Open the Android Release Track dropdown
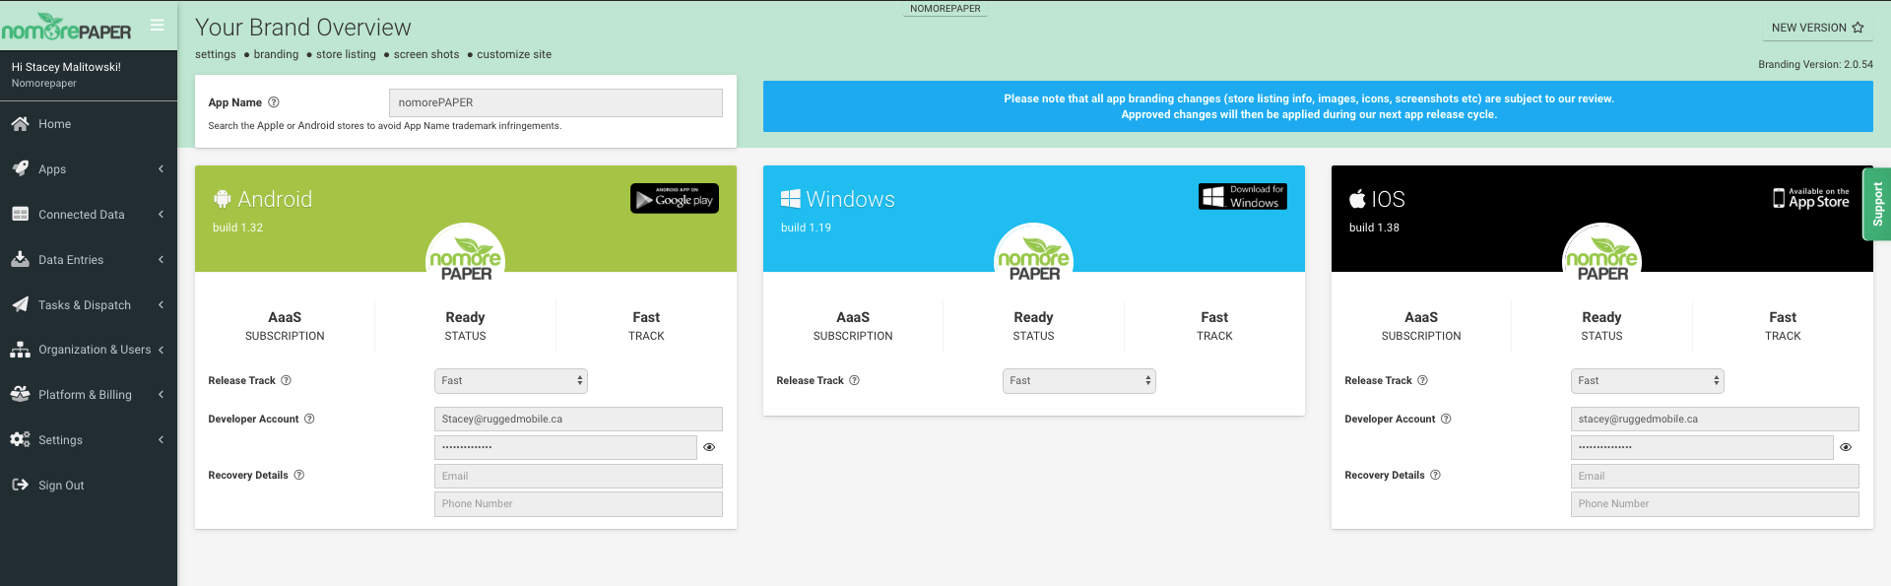1891x586 pixels. coord(511,381)
